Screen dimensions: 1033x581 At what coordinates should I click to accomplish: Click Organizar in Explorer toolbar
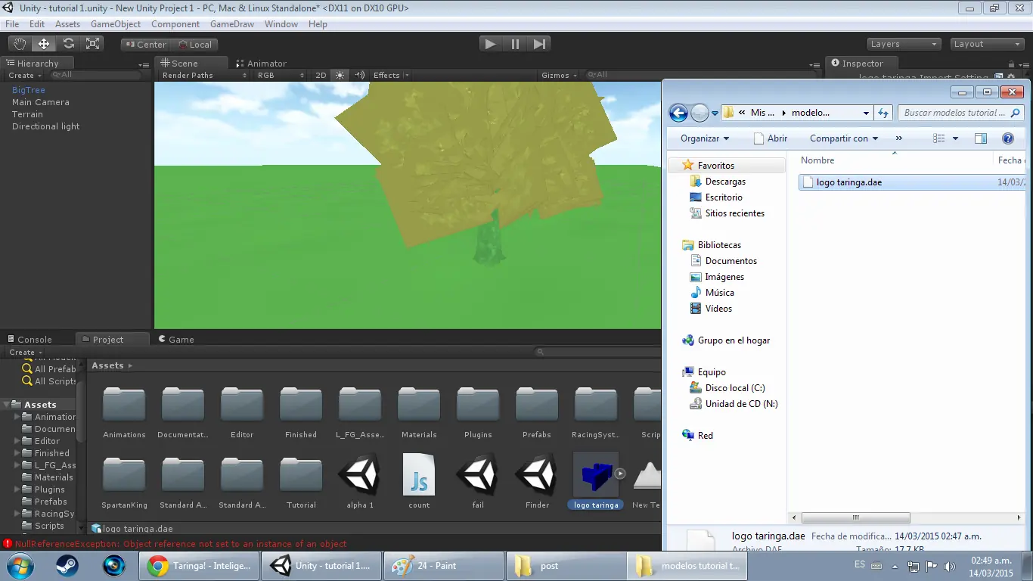point(705,138)
